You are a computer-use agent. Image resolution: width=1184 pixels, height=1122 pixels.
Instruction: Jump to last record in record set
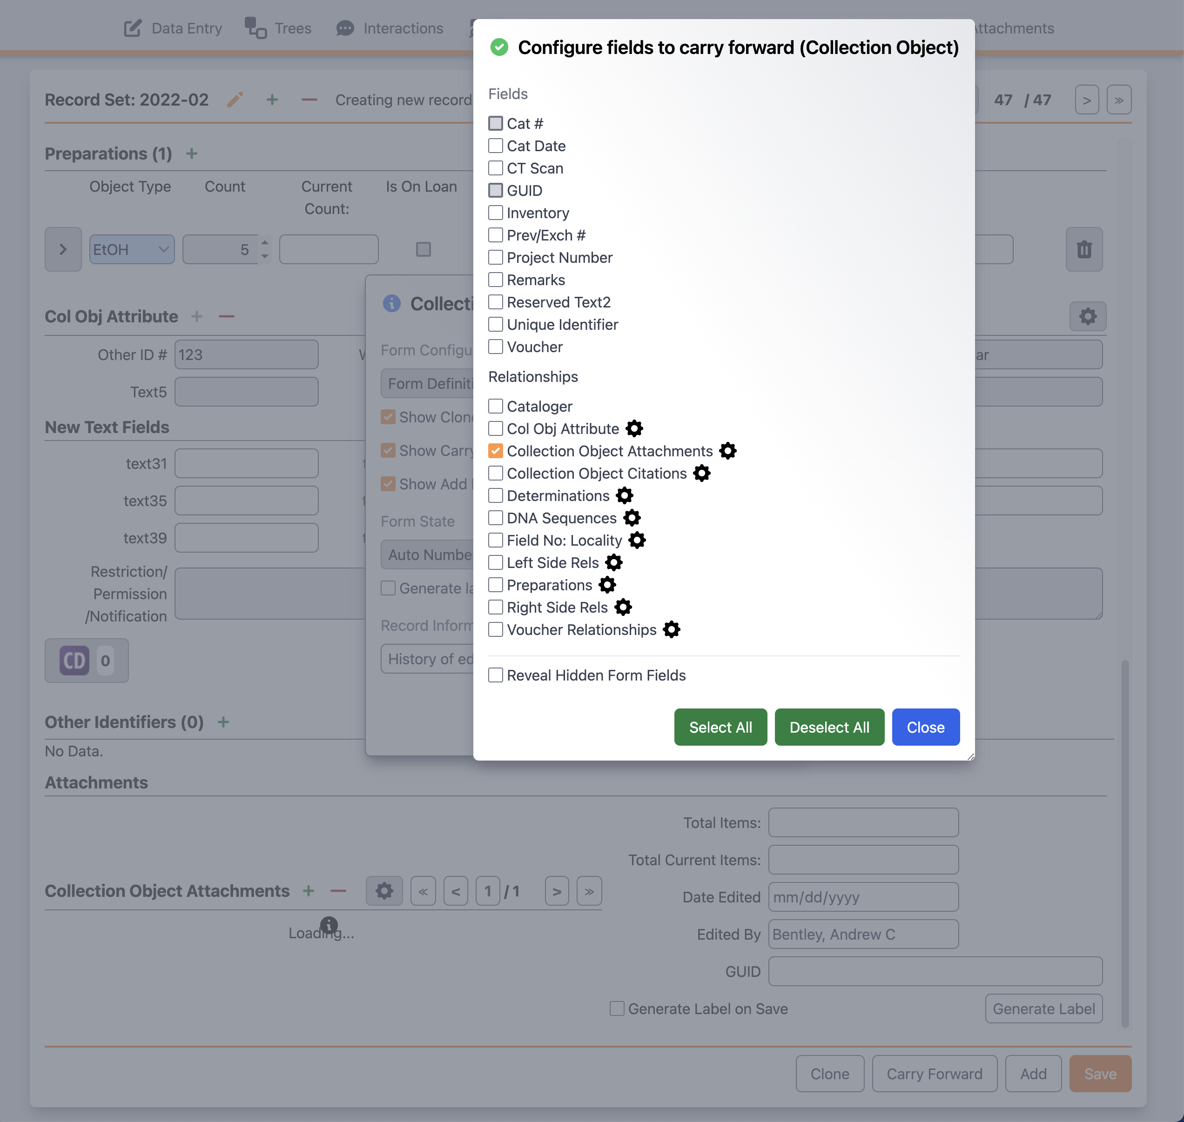tap(1119, 99)
